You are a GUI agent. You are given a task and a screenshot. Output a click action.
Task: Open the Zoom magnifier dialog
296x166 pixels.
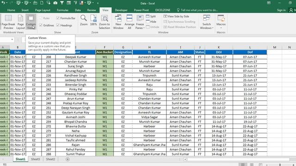pyautogui.click(x=84, y=20)
